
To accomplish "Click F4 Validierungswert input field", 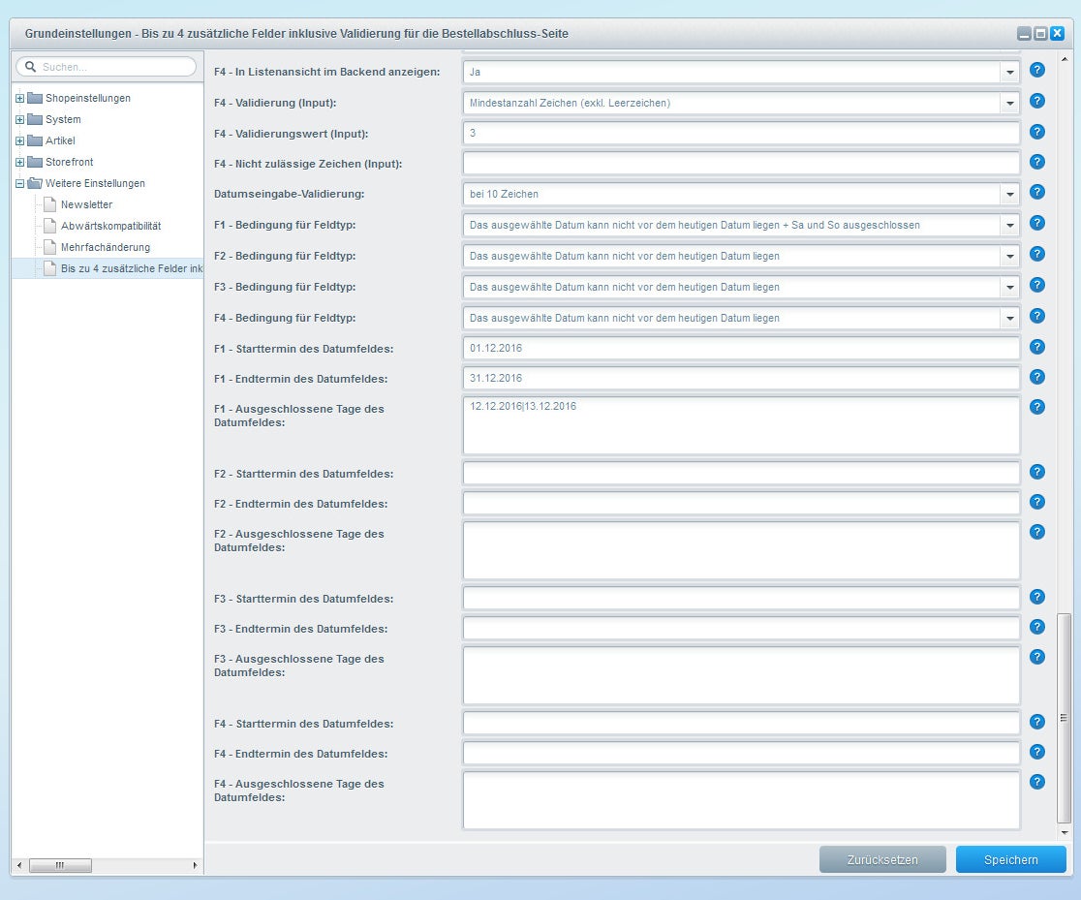I will pyautogui.click(x=741, y=133).
